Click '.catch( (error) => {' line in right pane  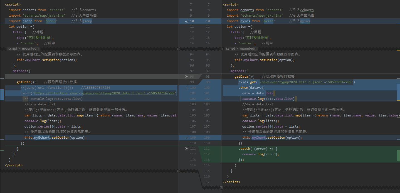click(x=258, y=149)
